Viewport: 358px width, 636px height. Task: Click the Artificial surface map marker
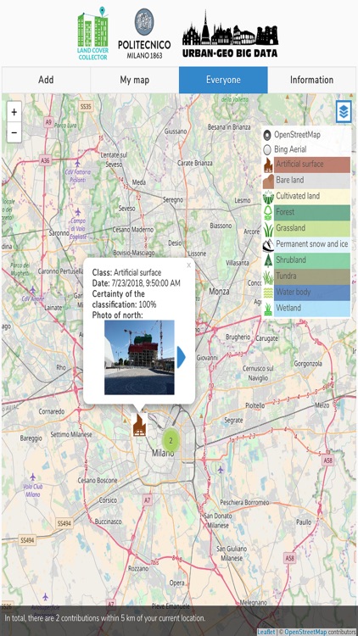(139, 425)
